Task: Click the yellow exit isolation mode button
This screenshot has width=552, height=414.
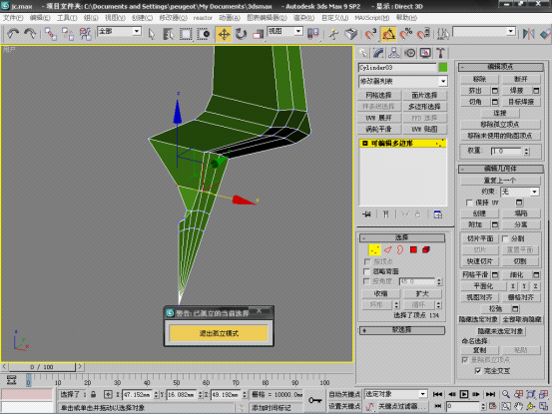Action: coord(219,333)
